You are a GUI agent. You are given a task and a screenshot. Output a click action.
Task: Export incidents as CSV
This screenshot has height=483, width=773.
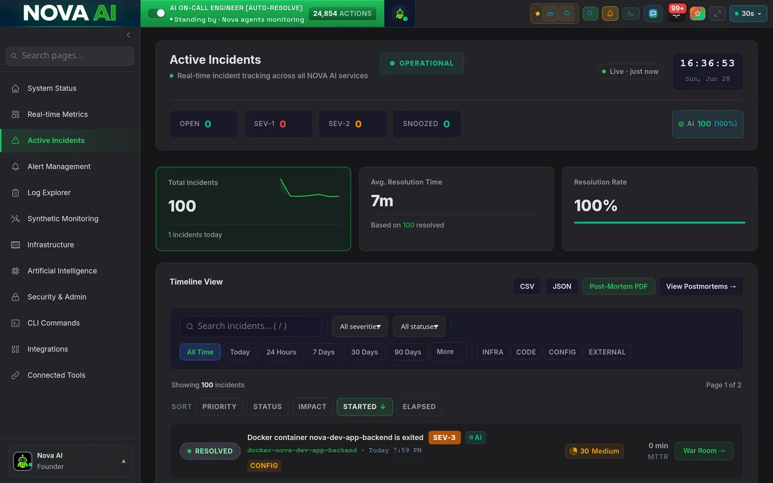point(527,286)
